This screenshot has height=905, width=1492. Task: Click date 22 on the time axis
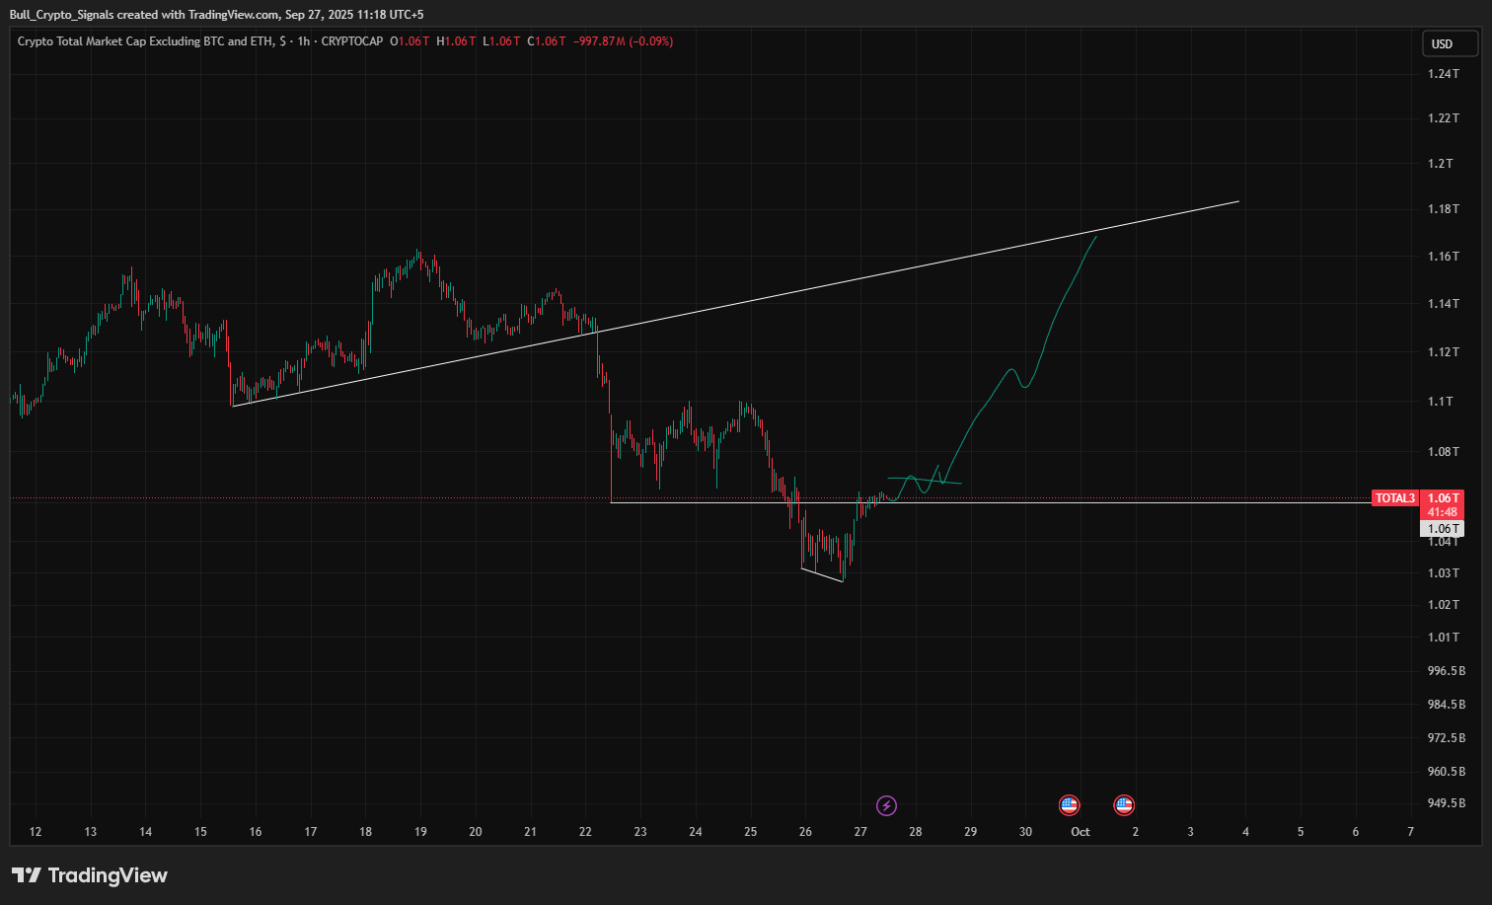[x=585, y=832]
